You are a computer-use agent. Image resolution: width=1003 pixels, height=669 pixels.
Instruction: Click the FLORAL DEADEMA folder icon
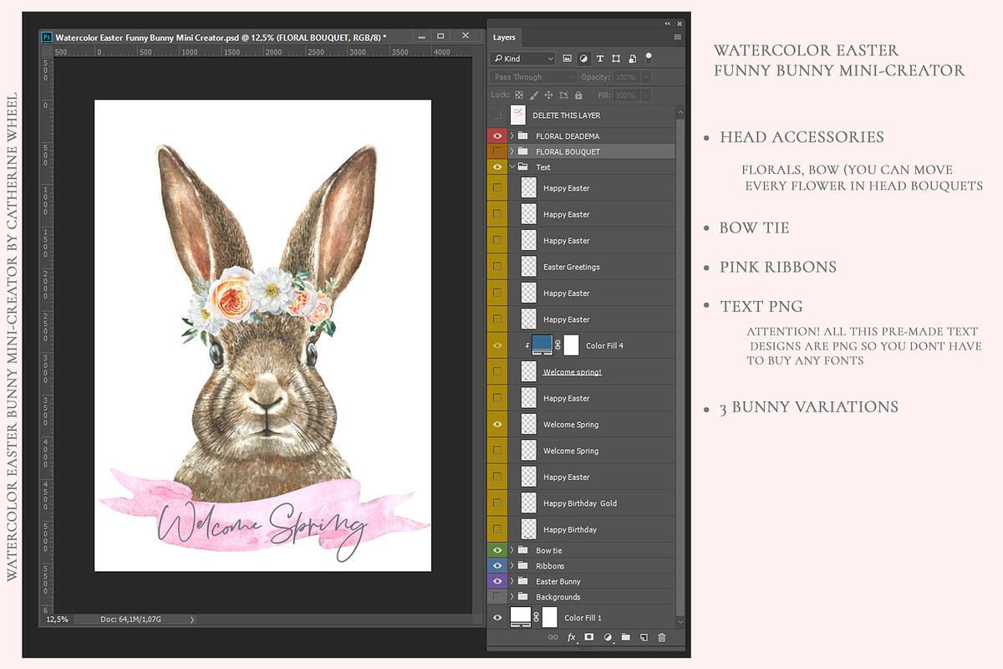(x=523, y=135)
